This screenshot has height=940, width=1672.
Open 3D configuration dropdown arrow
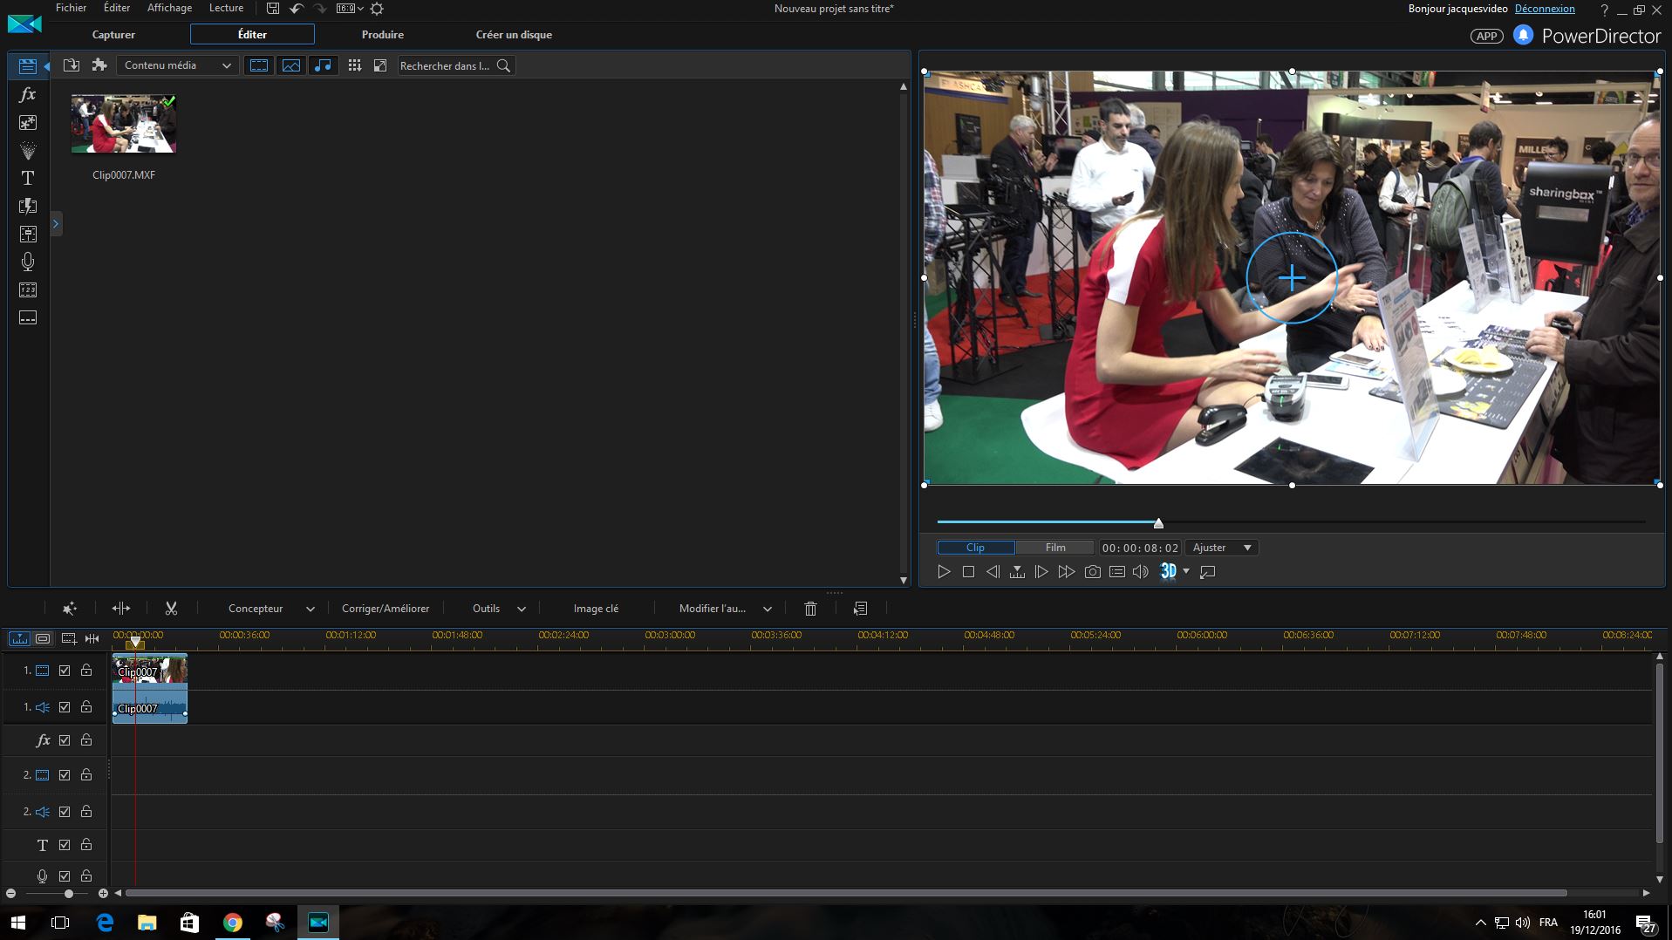(1186, 572)
